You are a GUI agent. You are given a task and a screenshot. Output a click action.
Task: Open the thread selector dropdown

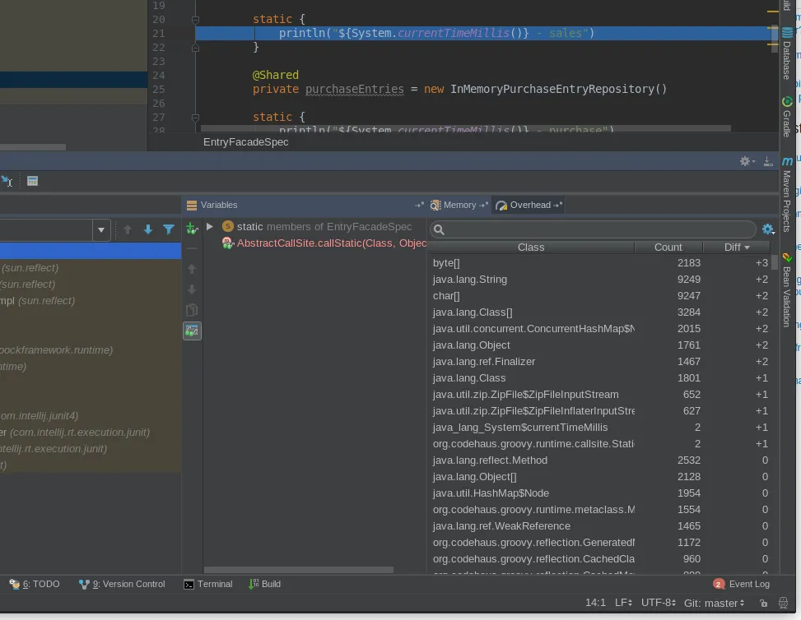tap(102, 230)
